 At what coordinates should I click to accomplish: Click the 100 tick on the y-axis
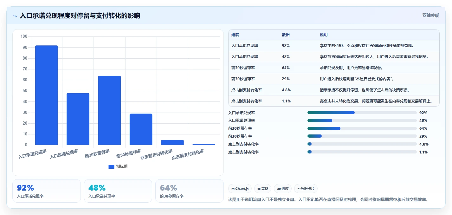(x=24, y=36)
